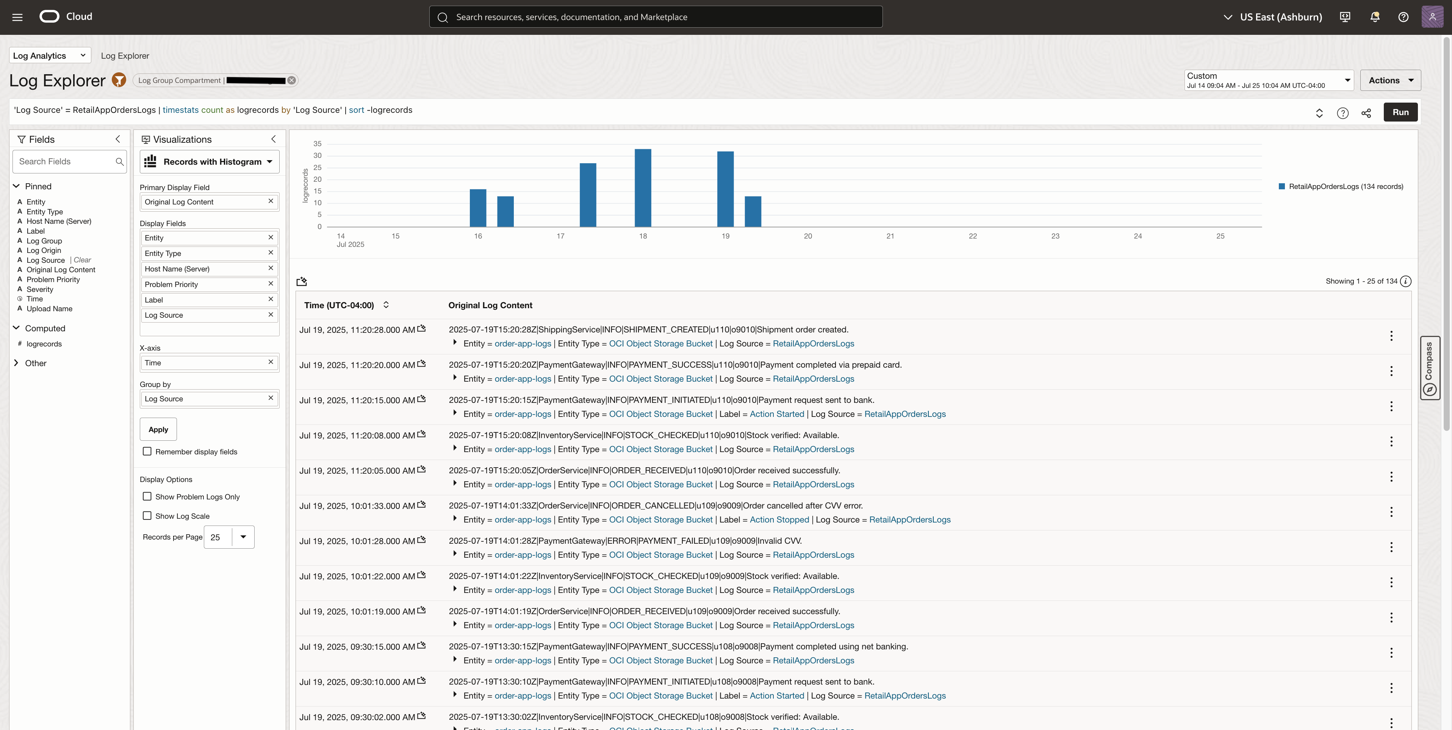Open the Records with Histogram dropdown
1452x730 pixels.
pyautogui.click(x=209, y=162)
